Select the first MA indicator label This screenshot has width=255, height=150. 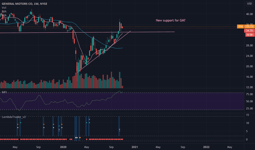tap(4, 11)
